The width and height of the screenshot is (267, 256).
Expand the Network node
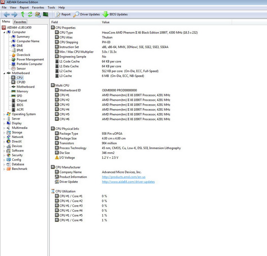pyautogui.click(x=4, y=137)
